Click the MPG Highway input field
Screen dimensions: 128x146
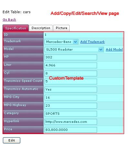71,106
